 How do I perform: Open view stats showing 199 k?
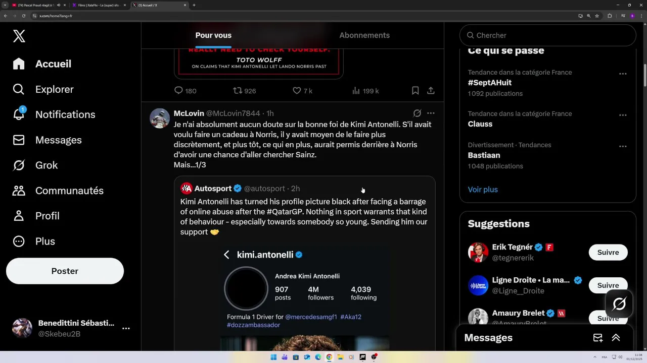(365, 91)
